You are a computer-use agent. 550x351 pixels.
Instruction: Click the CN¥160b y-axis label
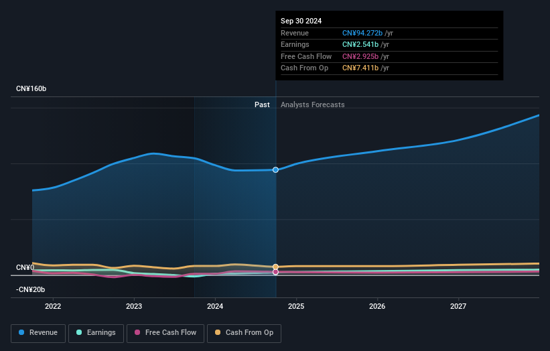click(x=31, y=88)
